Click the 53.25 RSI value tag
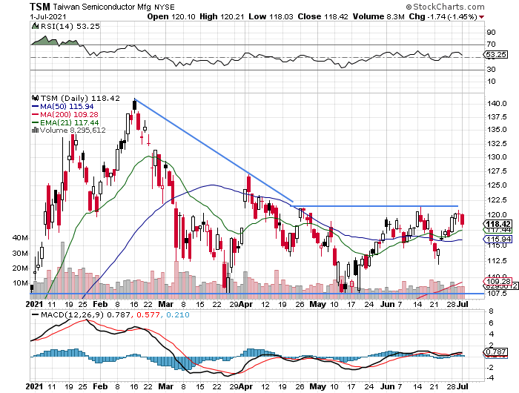The image size is (519, 393). click(x=496, y=55)
